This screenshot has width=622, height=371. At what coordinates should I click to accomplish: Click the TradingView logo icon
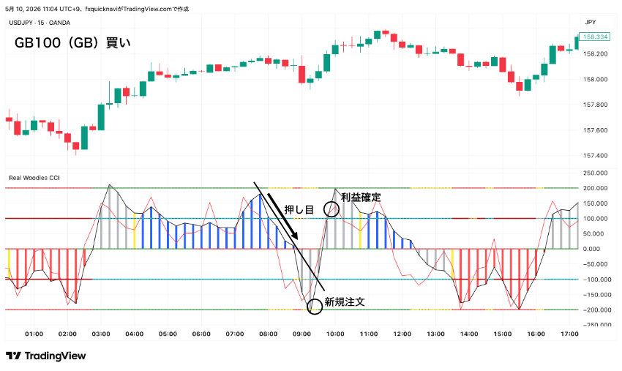[x=13, y=356]
